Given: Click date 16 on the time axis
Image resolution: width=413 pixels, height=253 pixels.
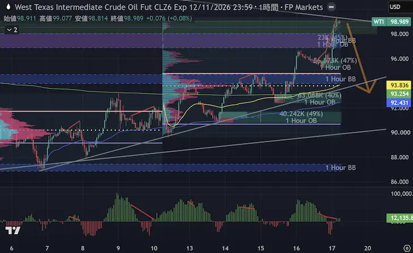Looking at the screenshot, I should pos(296,248).
